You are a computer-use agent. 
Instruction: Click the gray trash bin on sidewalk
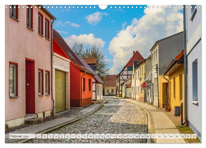[x=177, y=111]
